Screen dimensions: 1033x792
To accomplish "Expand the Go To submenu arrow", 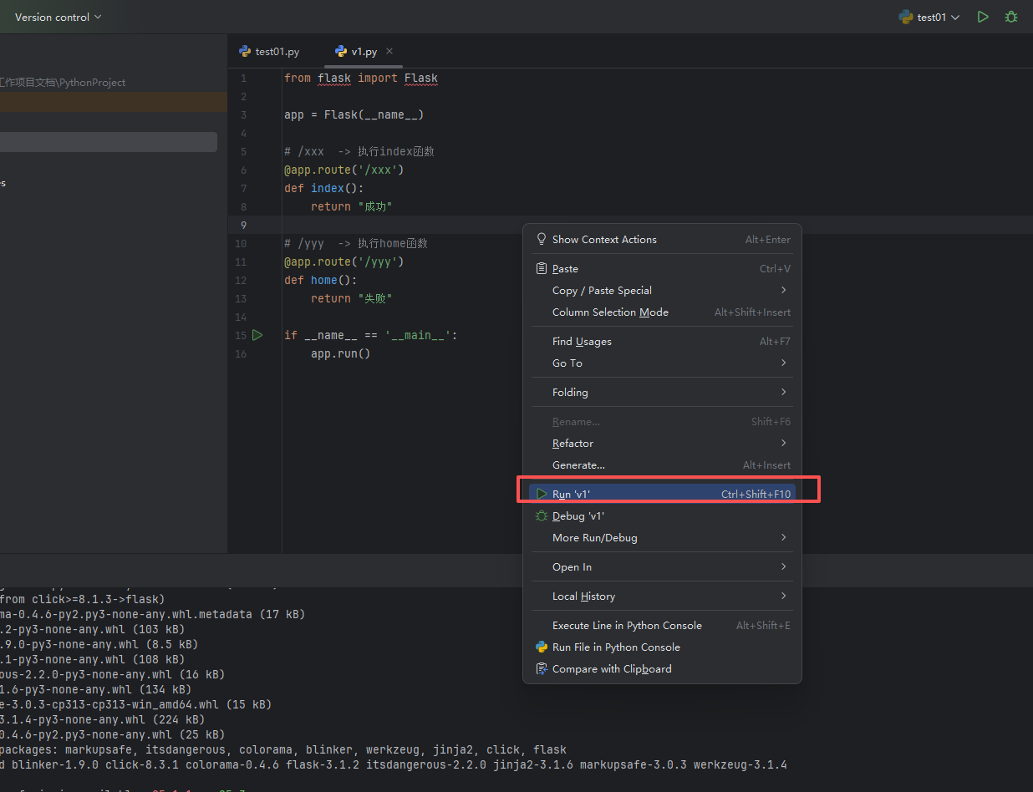I will (783, 363).
